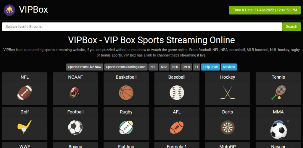Open the Fighting category card
This screenshot has width=303, height=148.
tap(126, 145)
